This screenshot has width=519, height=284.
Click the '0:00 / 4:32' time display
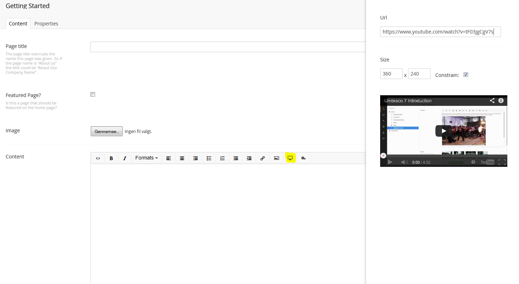click(x=421, y=162)
